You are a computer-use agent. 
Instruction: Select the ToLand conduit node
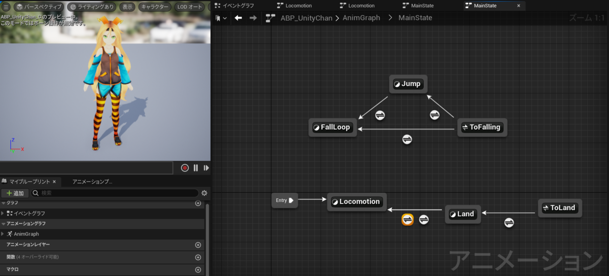tap(560, 208)
